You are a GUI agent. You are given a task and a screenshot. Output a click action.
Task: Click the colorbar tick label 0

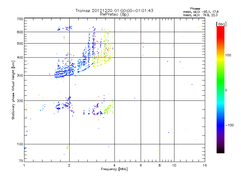click(x=226, y=90)
